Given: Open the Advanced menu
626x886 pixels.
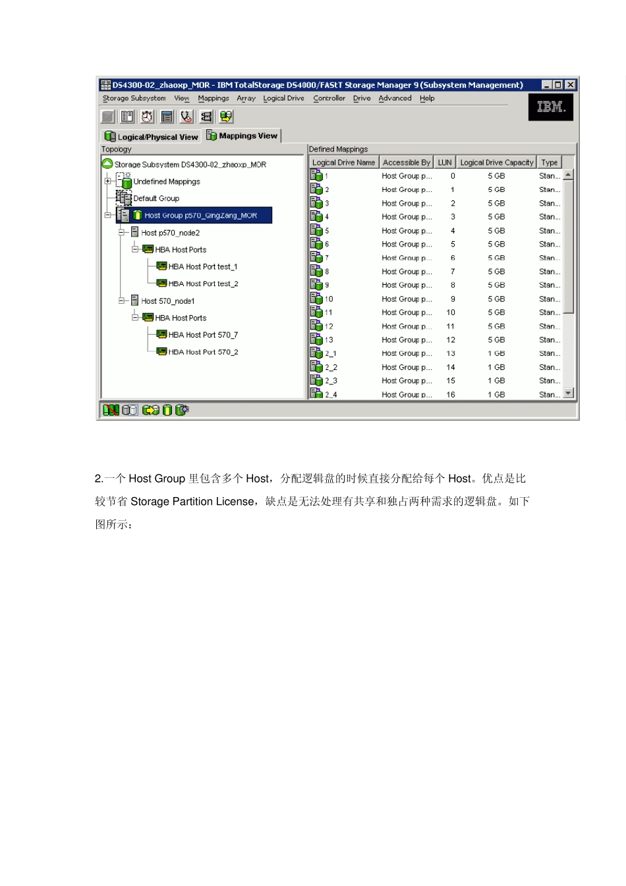Looking at the screenshot, I should pyautogui.click(x=395, y=98).
